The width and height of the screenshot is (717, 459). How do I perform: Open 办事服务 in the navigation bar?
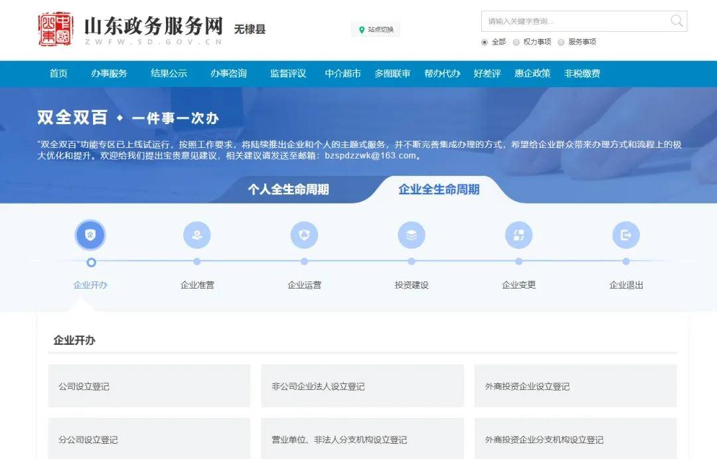109,74
